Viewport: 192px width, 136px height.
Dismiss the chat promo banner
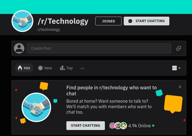tap(180, 87)
